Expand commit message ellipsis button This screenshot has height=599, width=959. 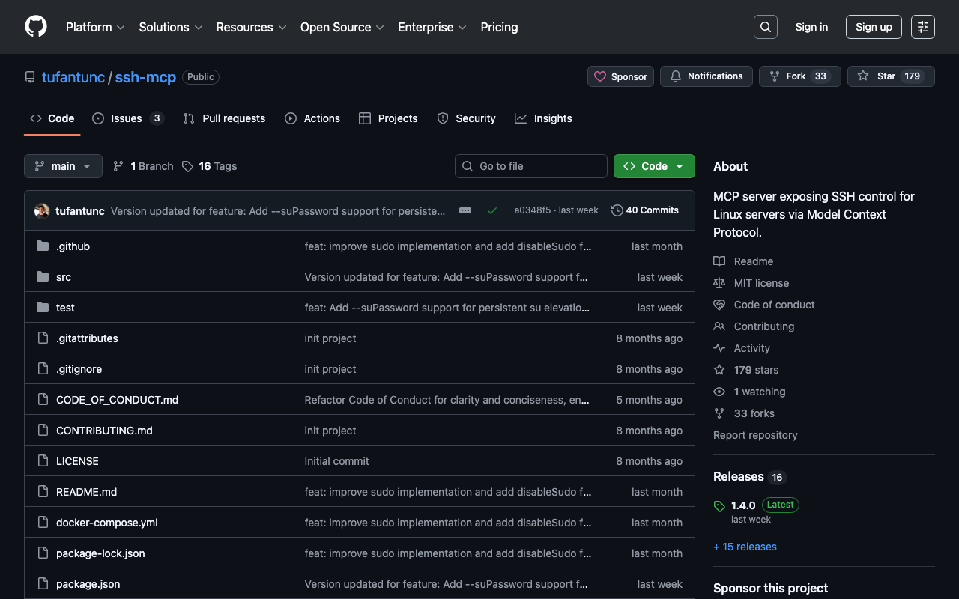pos(465,210)
